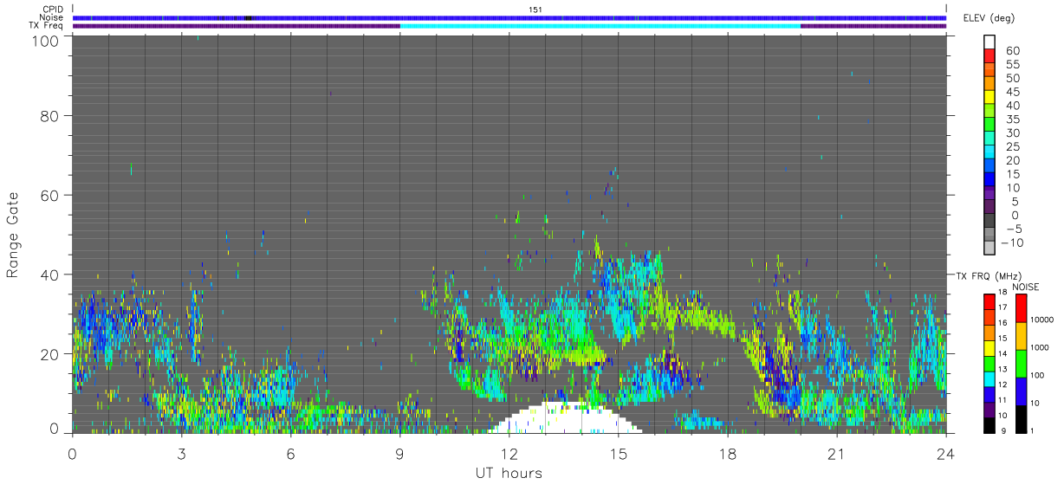Click the blue 10–100 NOISE swatch
Screen dimensions: 1064x491
(x=1022, y=390)
